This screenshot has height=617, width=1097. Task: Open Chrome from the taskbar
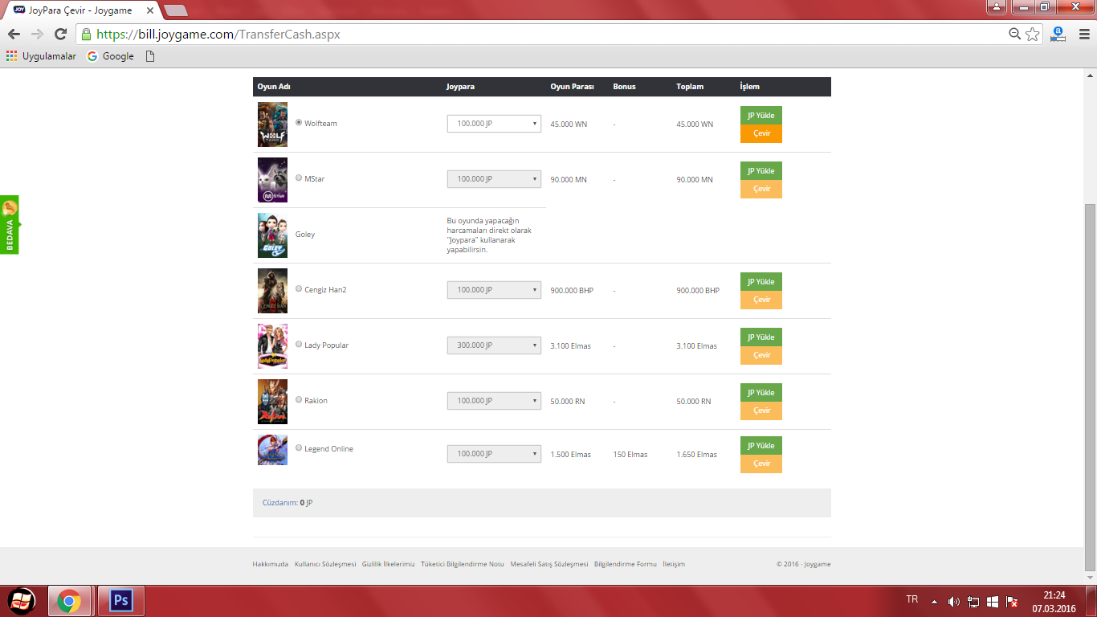[69, 601]
